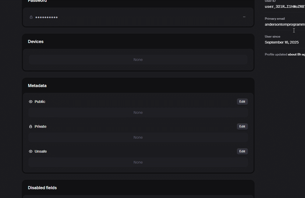The width and height of the screenshot is (305, 198).
Task: Click the eye icon next to Unsafe
Action: click(31, 151)
